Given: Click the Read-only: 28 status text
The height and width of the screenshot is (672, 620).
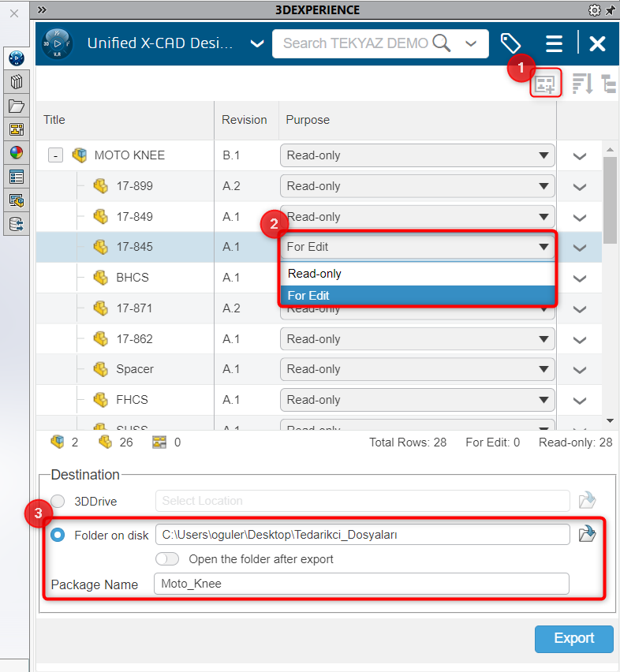Looking at the screenshot, I should pos(576,442).
